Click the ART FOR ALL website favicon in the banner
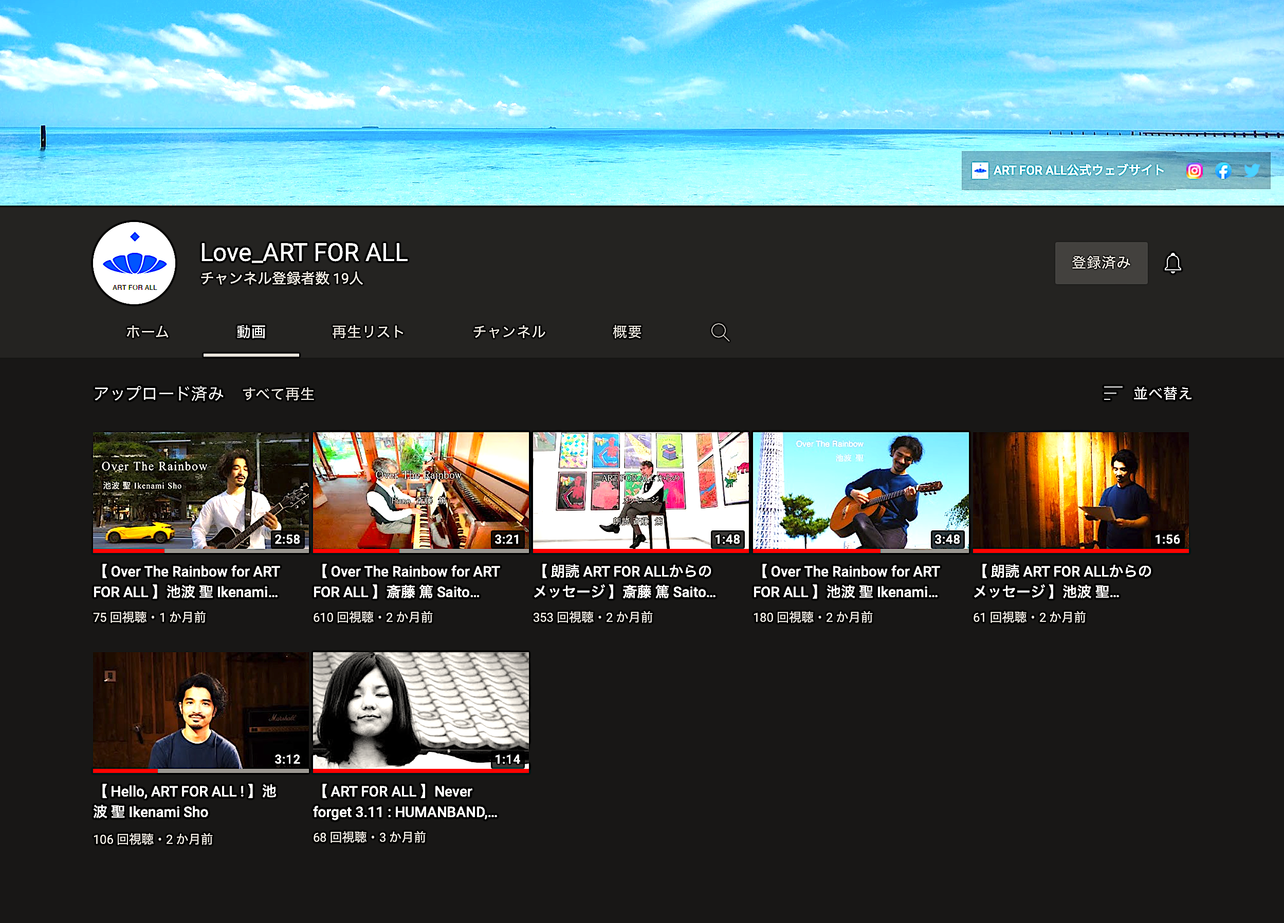1284x923 pixels. 979,170
